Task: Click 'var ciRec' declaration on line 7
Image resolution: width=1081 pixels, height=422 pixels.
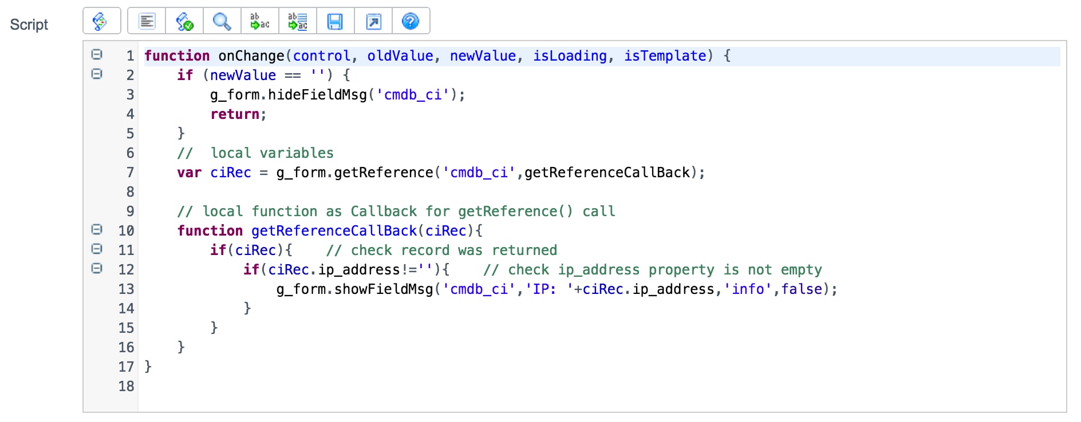Action: 214,172
